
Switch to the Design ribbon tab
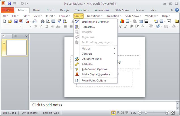click(64, 10)
